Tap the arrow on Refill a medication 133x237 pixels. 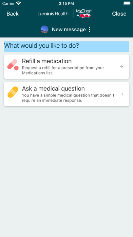click(x=121, y=67)
